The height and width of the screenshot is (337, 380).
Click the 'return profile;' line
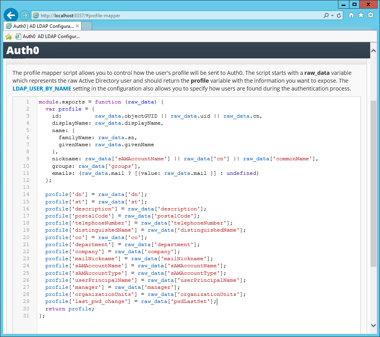pyautogui.click(x=70, y=309)
